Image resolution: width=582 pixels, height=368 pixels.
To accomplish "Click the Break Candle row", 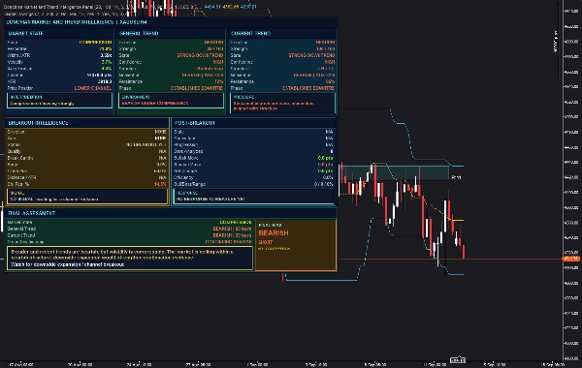I will pyautogui.click(x=87, y=158).
